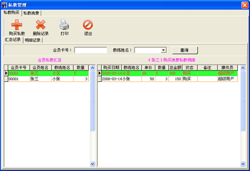Click the left table vertical scrollbar thumb

[x=92, y=101]
